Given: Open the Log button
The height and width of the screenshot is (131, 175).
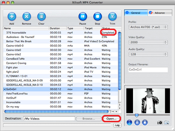Looking at the screenshot, I should point(117,125).
